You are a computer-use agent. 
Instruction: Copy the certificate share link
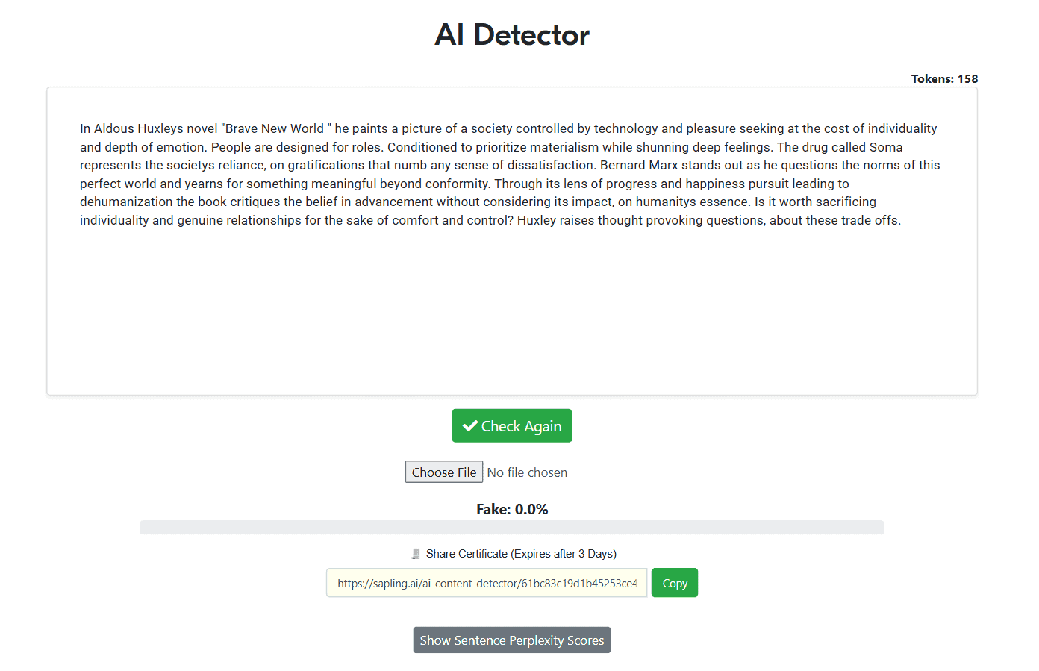pyautogui.click(x=674, y=583)
